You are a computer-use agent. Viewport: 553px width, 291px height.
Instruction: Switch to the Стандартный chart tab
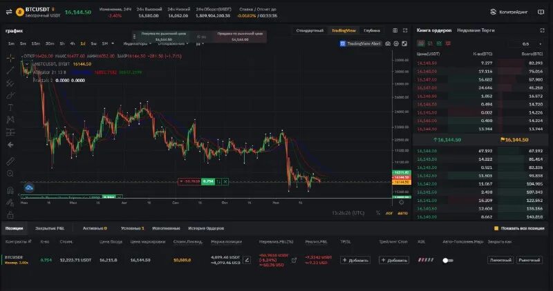pyautogui.click(x=310, y=30)
